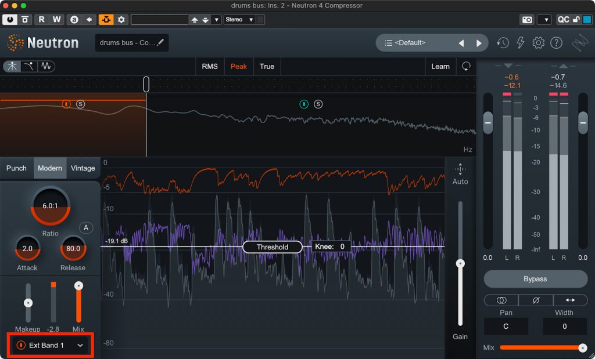Screen dimensions: 595x359
Task: Go to previous preset with left arrow
Action: [x=461, y=43]
